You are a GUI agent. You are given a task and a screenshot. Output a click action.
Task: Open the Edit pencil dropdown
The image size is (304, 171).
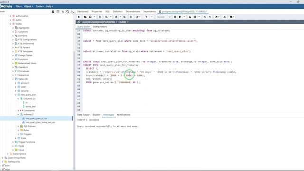click(138, 17)
